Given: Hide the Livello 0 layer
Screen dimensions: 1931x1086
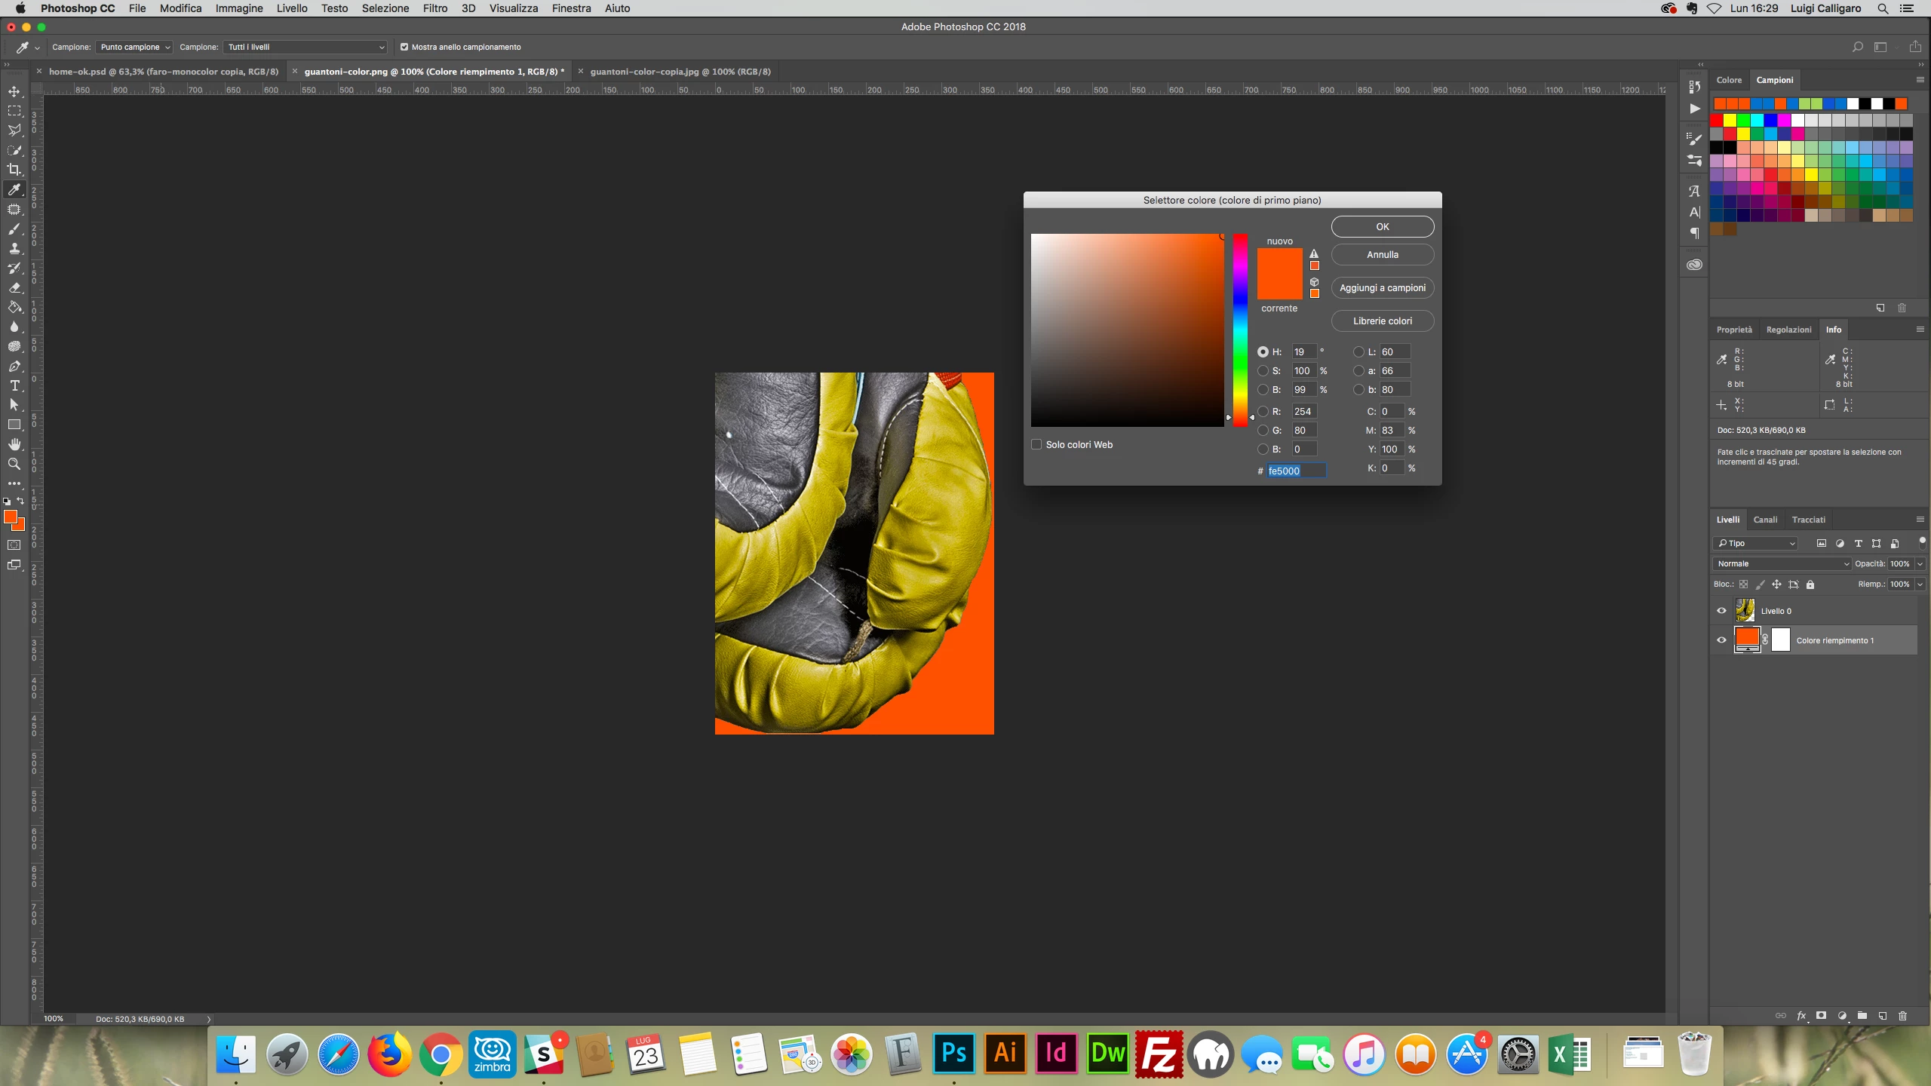Looking at the screenshot, I should [1721, 611].
